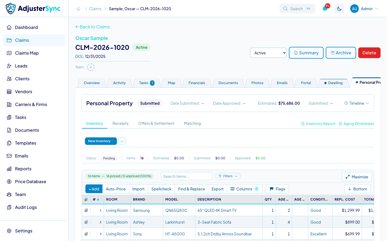This screenshot has height=241, width=387.
Task: Go to Leads section
Action: 34,66
